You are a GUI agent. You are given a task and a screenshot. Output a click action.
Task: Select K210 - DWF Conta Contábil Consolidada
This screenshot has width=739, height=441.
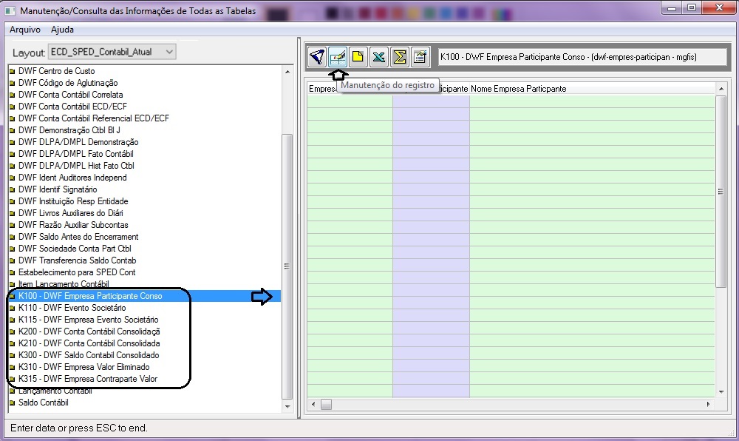pos(89,343)
